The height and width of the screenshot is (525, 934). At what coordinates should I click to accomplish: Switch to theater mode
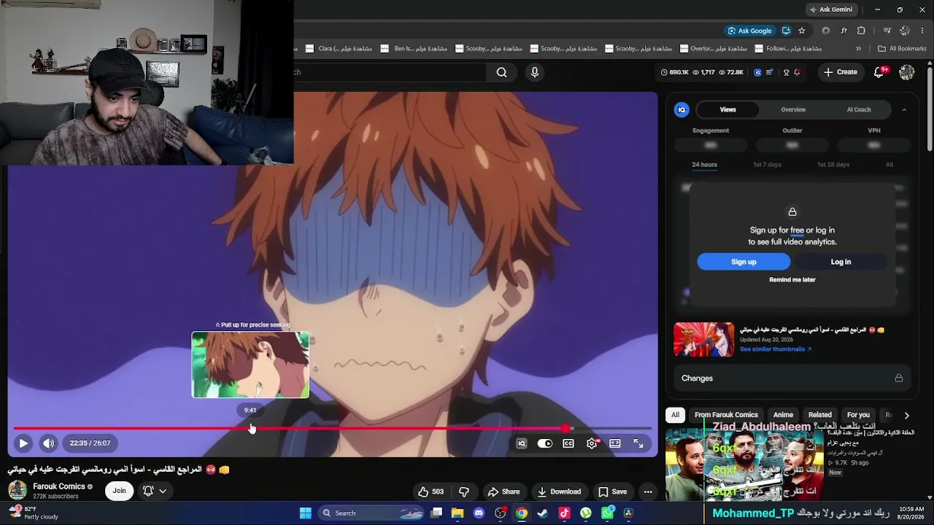[x=615, y=443]
